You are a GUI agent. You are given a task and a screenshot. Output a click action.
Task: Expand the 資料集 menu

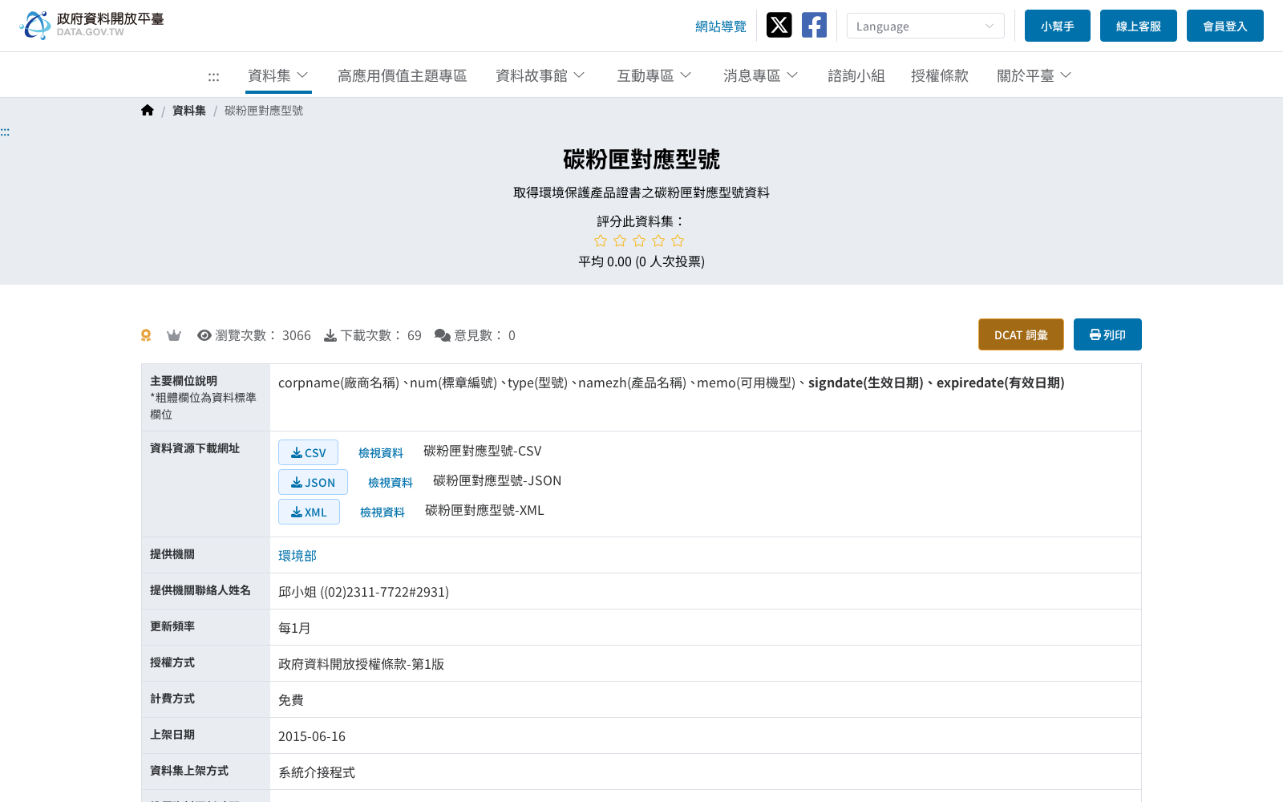tap(278, 75)
